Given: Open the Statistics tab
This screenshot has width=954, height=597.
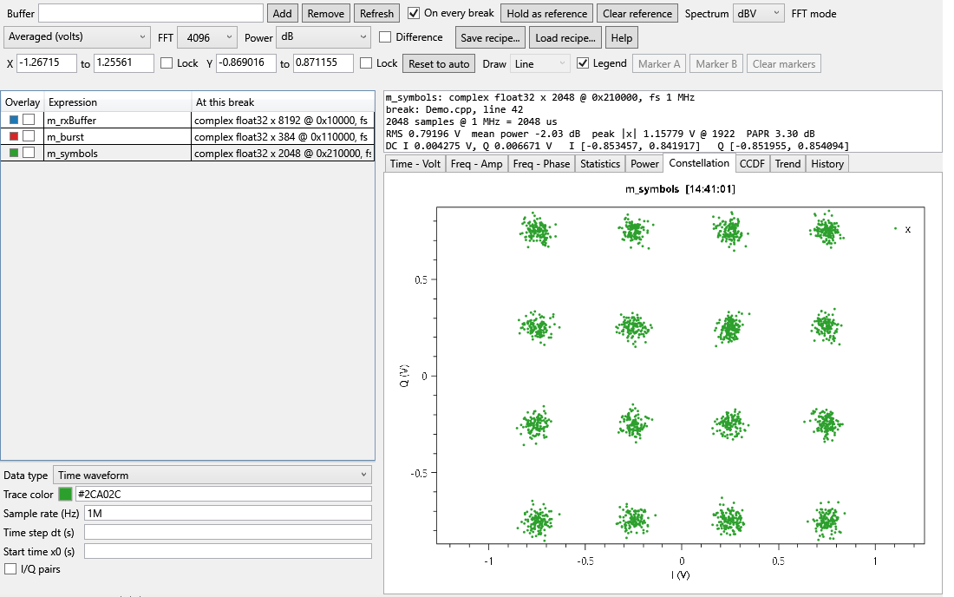Looking at the screenshot, I should tap(600, 164).
